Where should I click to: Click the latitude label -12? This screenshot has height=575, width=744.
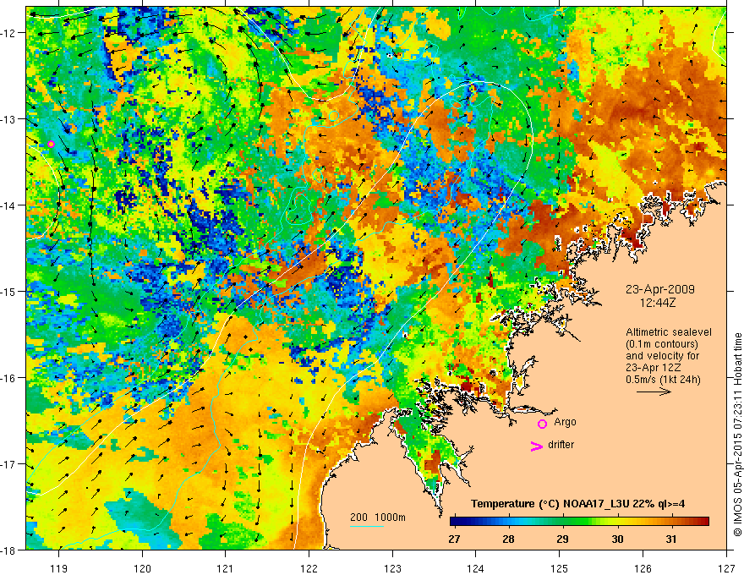(x=8, y=33)
